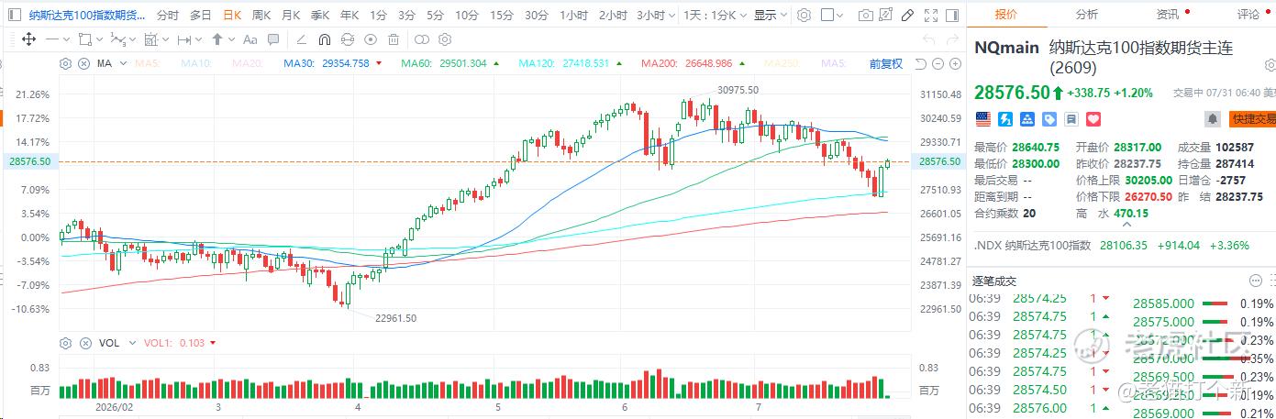Click the heart favorite icon
This screenshot has width=1276, height=419.
pos(1093,119)
